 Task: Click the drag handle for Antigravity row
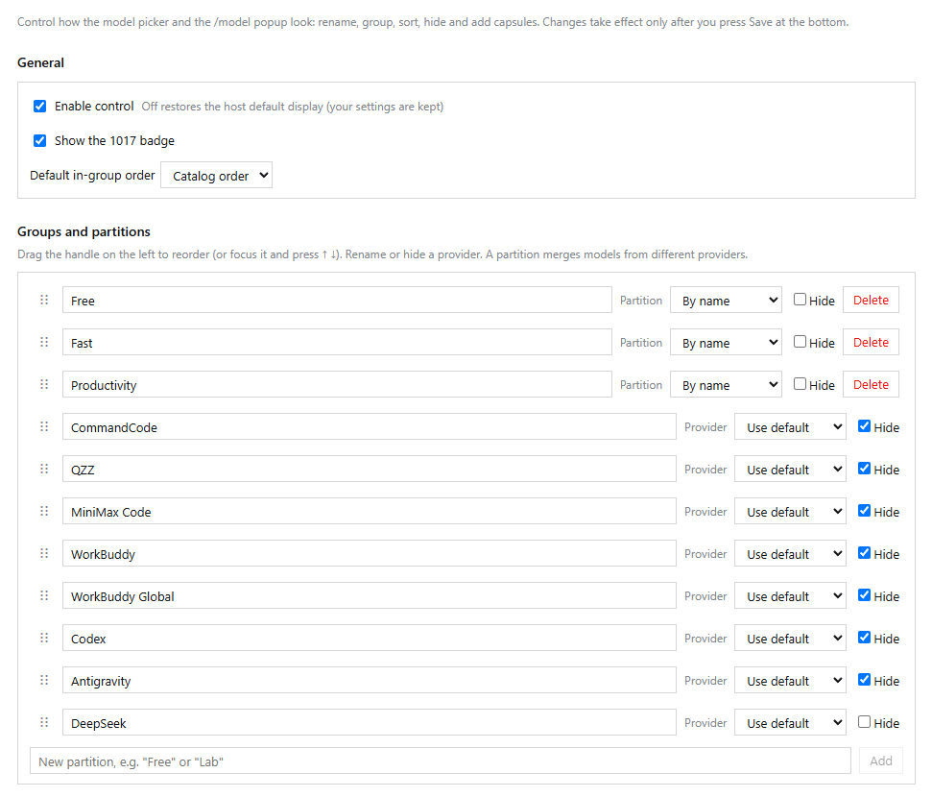(44, 680)
